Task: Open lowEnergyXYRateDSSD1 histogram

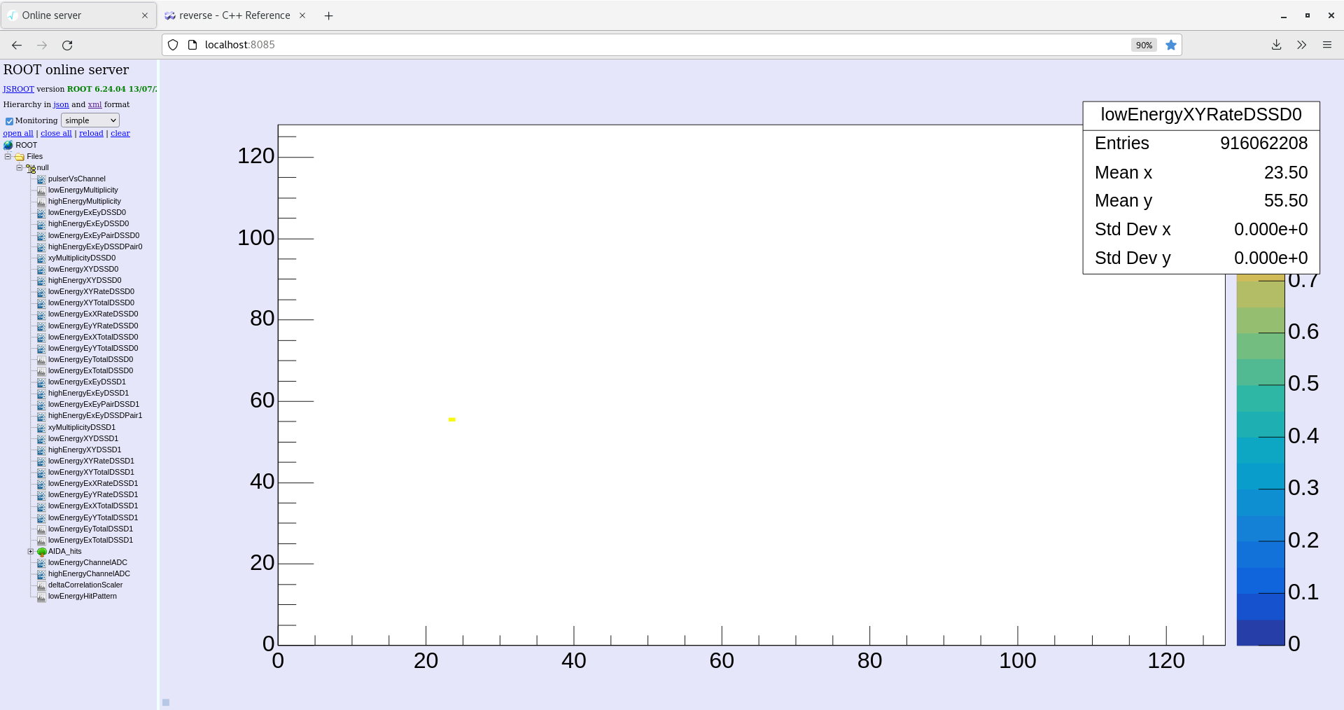Action: tap(91, 461)
